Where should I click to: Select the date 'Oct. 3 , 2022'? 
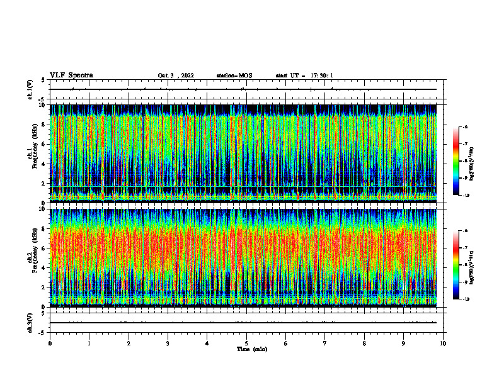(x=176, y=75)
